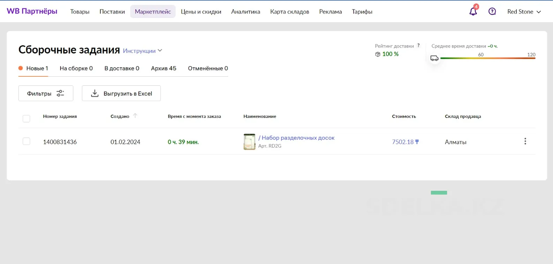553x264 pixels.
Task: Click the delivery rating tooltip question mark
Action: pyautogui.click(x=418, y=45)
